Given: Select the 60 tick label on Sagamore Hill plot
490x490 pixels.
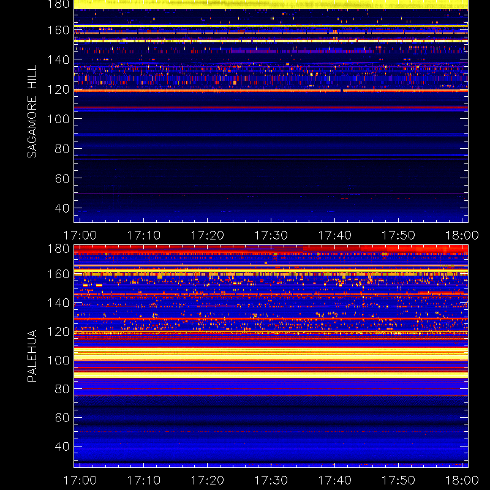Looking at the screenshot, I should tap(62, 178).
